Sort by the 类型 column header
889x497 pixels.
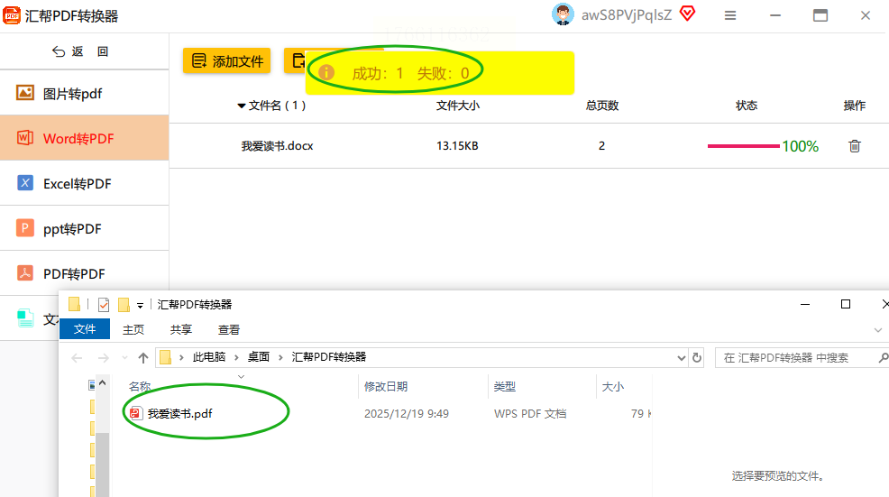pyautogui.click(x=505, y=386)
